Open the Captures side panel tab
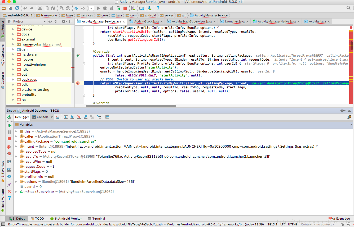The width and height of the screenshot is (354, 227). 3,80
